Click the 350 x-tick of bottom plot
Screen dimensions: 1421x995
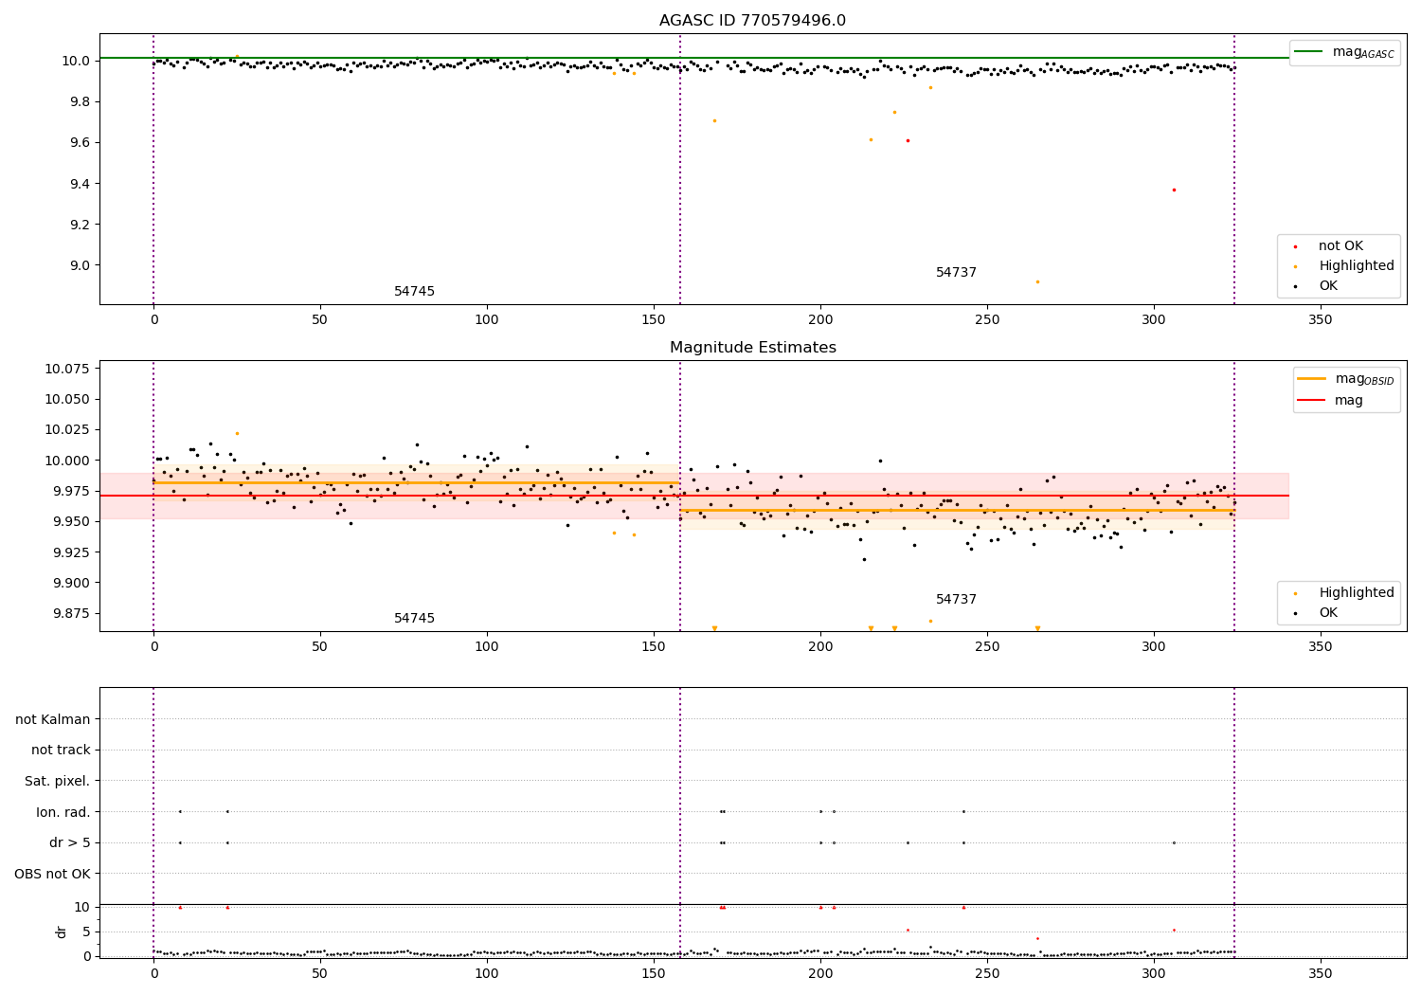[1320, 973]
